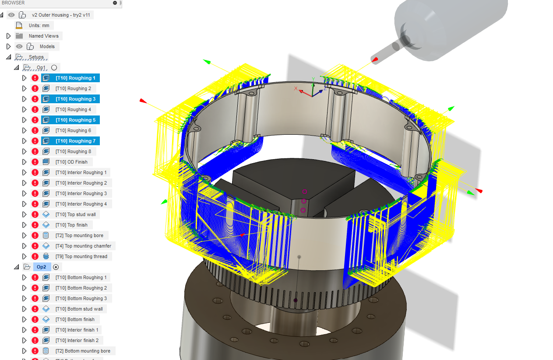Click the OD Finish contour operation icon

(46, 162)
